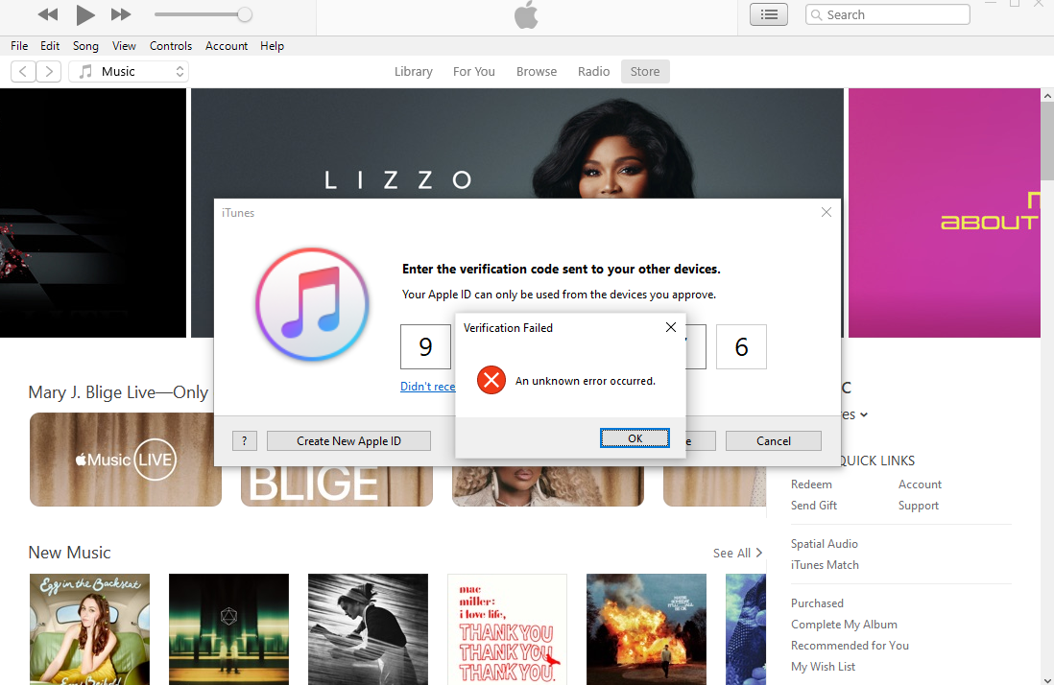Close the iTunes verification dialog with X

(826, 212)
